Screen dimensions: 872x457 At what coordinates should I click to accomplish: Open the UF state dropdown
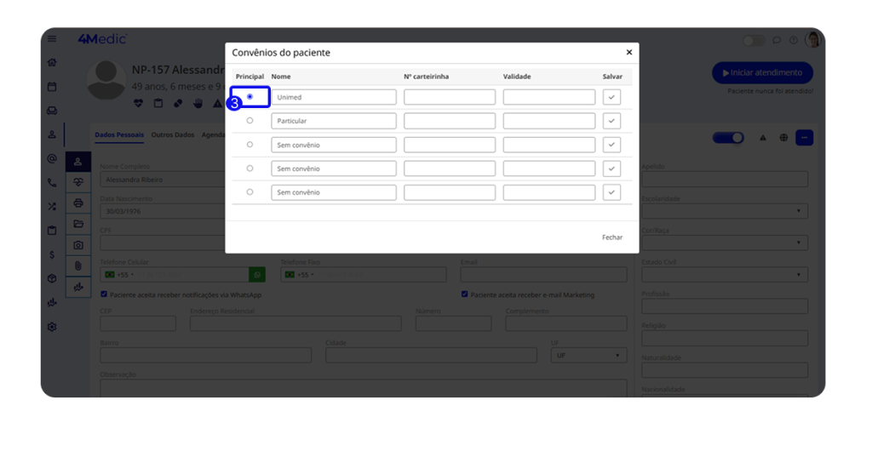(x=588, y=355)
